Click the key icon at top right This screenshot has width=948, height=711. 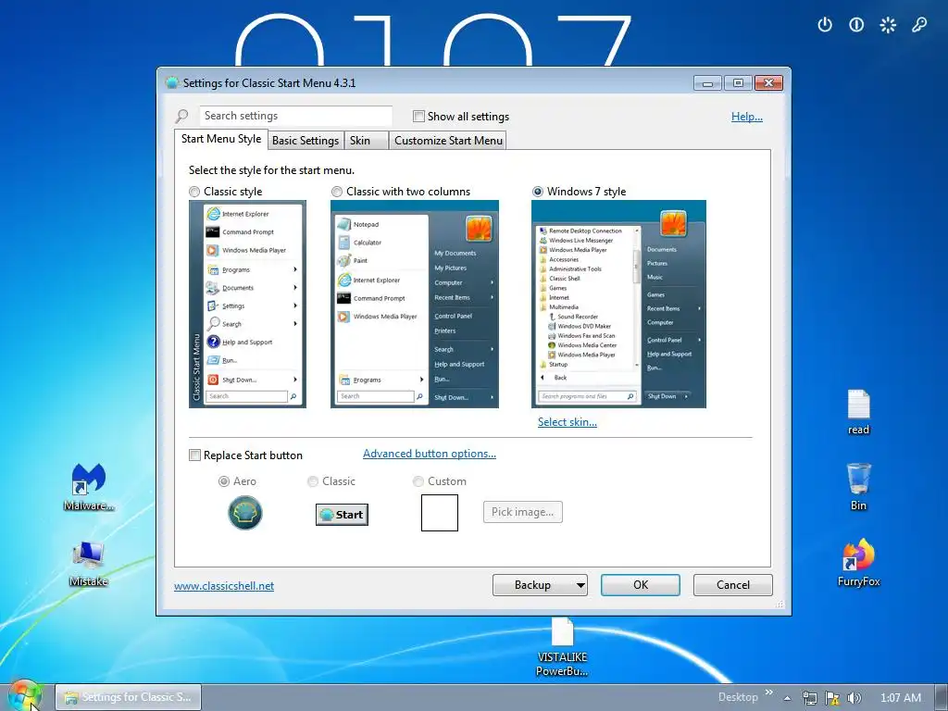[919, 25]
